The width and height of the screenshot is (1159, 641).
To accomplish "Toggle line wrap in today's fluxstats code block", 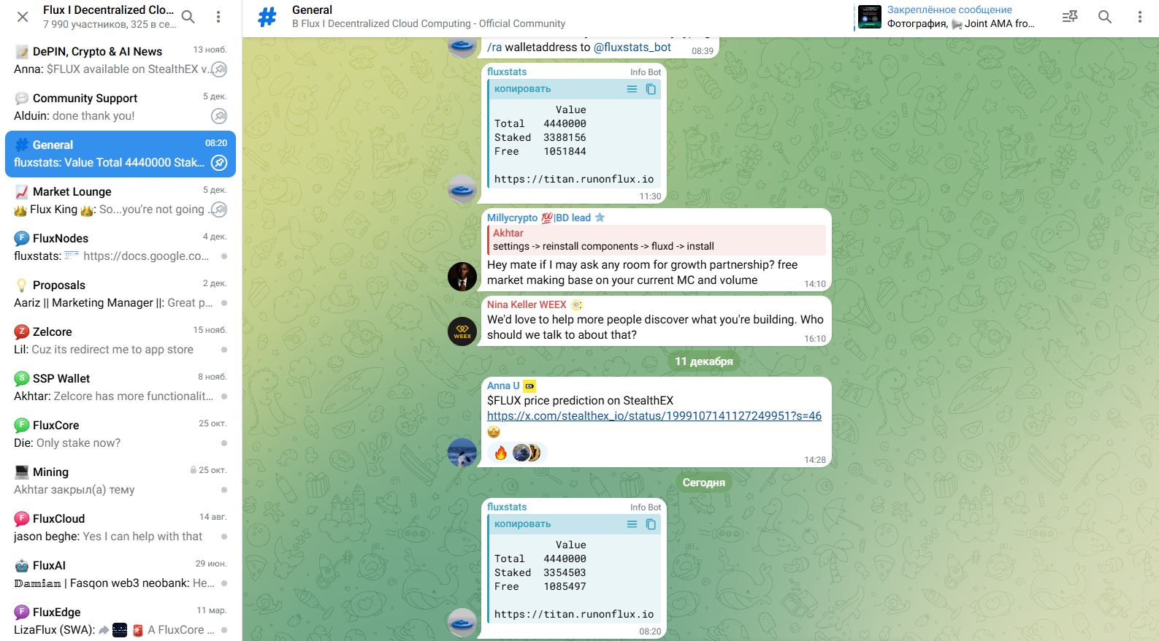I will tap(632, 524).
